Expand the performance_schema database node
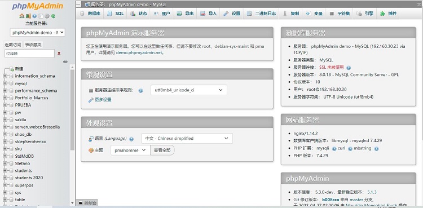This screenshot has height=208, width=423. (x=5, y=91)
